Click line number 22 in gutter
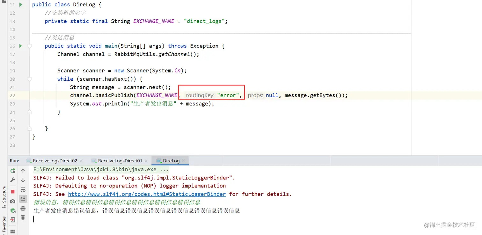 click(x=12, y=95)
